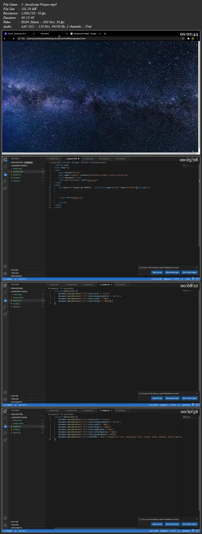
Task: Collapse JavaScript Basics folder in 00:05:28 frame
Action: (27, 166)
